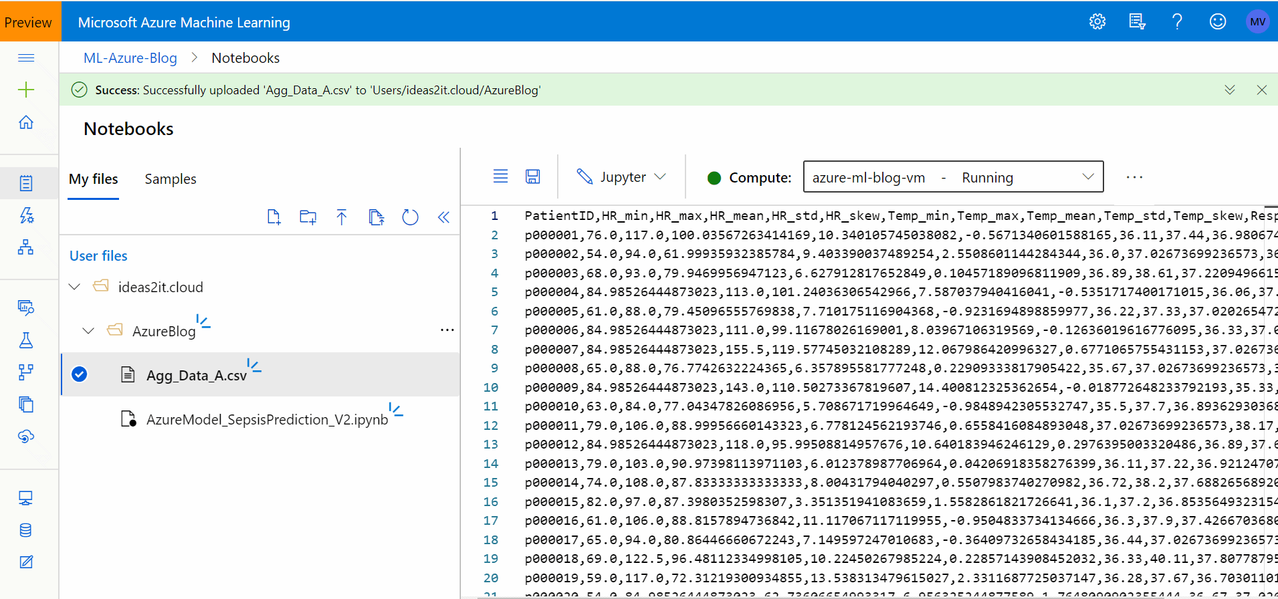The width and height of the screenshot is (1278, 599).
Task: Open the editor menu lines icon
Action: pos(500,176)
